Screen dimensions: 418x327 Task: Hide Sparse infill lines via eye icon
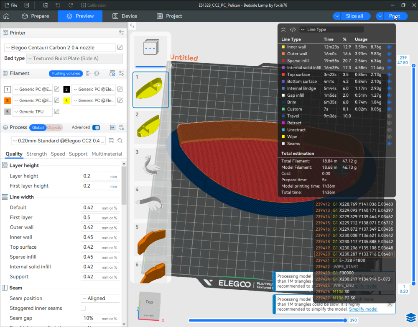(x=389, y=61)
